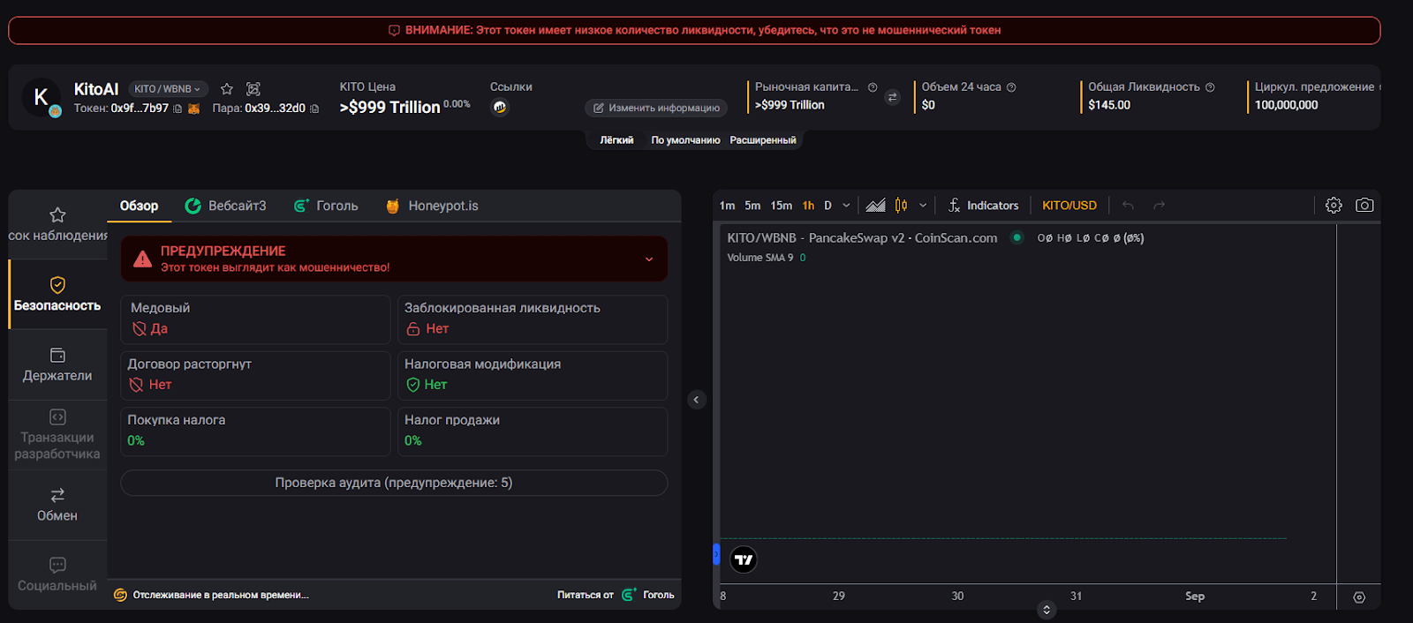This screenshot has height=623, width=1413.
Task: Take a chart snapshot with camera icon
Action: [1364, 206]
